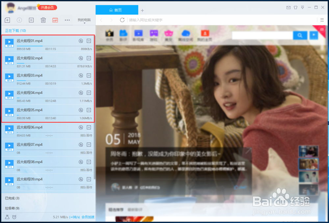
Task: Click the URL or keyword address field
Action: 221,20
